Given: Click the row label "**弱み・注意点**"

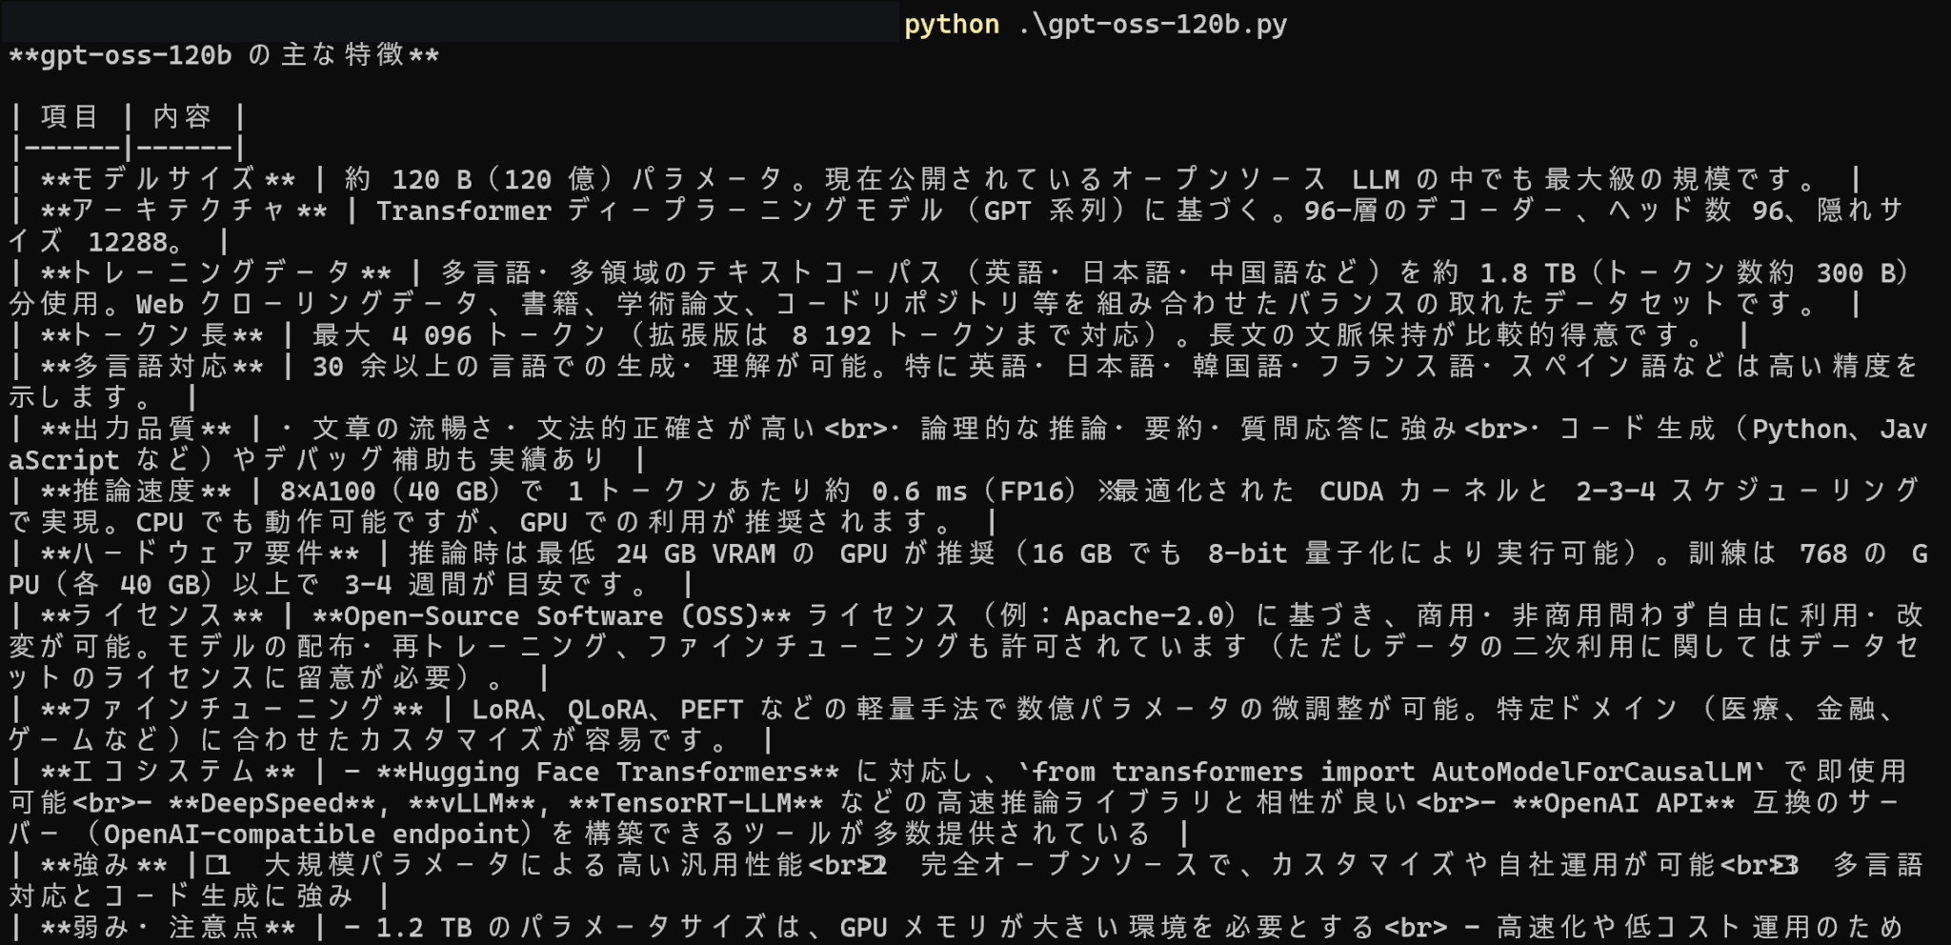Looking at the screenshot, I should coord(168,928).
